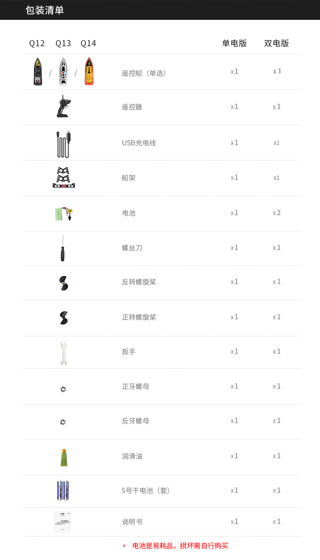Click the red battery consumable notice text
Image resolution: width=320 pixels, height=560 pixels.
coord(180,546)
